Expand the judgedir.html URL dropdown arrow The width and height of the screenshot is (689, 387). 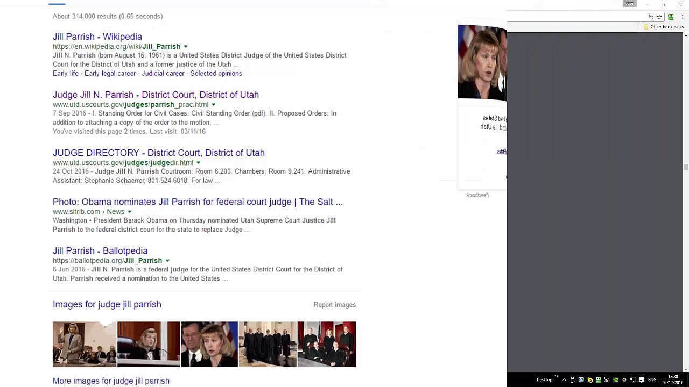[199, 163]
